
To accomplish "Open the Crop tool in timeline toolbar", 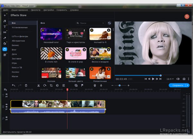I will tap(51, 85).
